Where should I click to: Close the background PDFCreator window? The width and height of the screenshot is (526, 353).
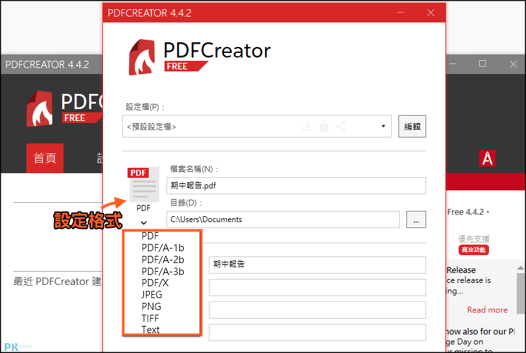tap(513, 63)
